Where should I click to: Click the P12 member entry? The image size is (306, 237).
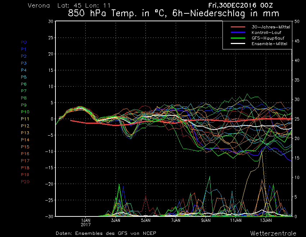pos(25,126)
